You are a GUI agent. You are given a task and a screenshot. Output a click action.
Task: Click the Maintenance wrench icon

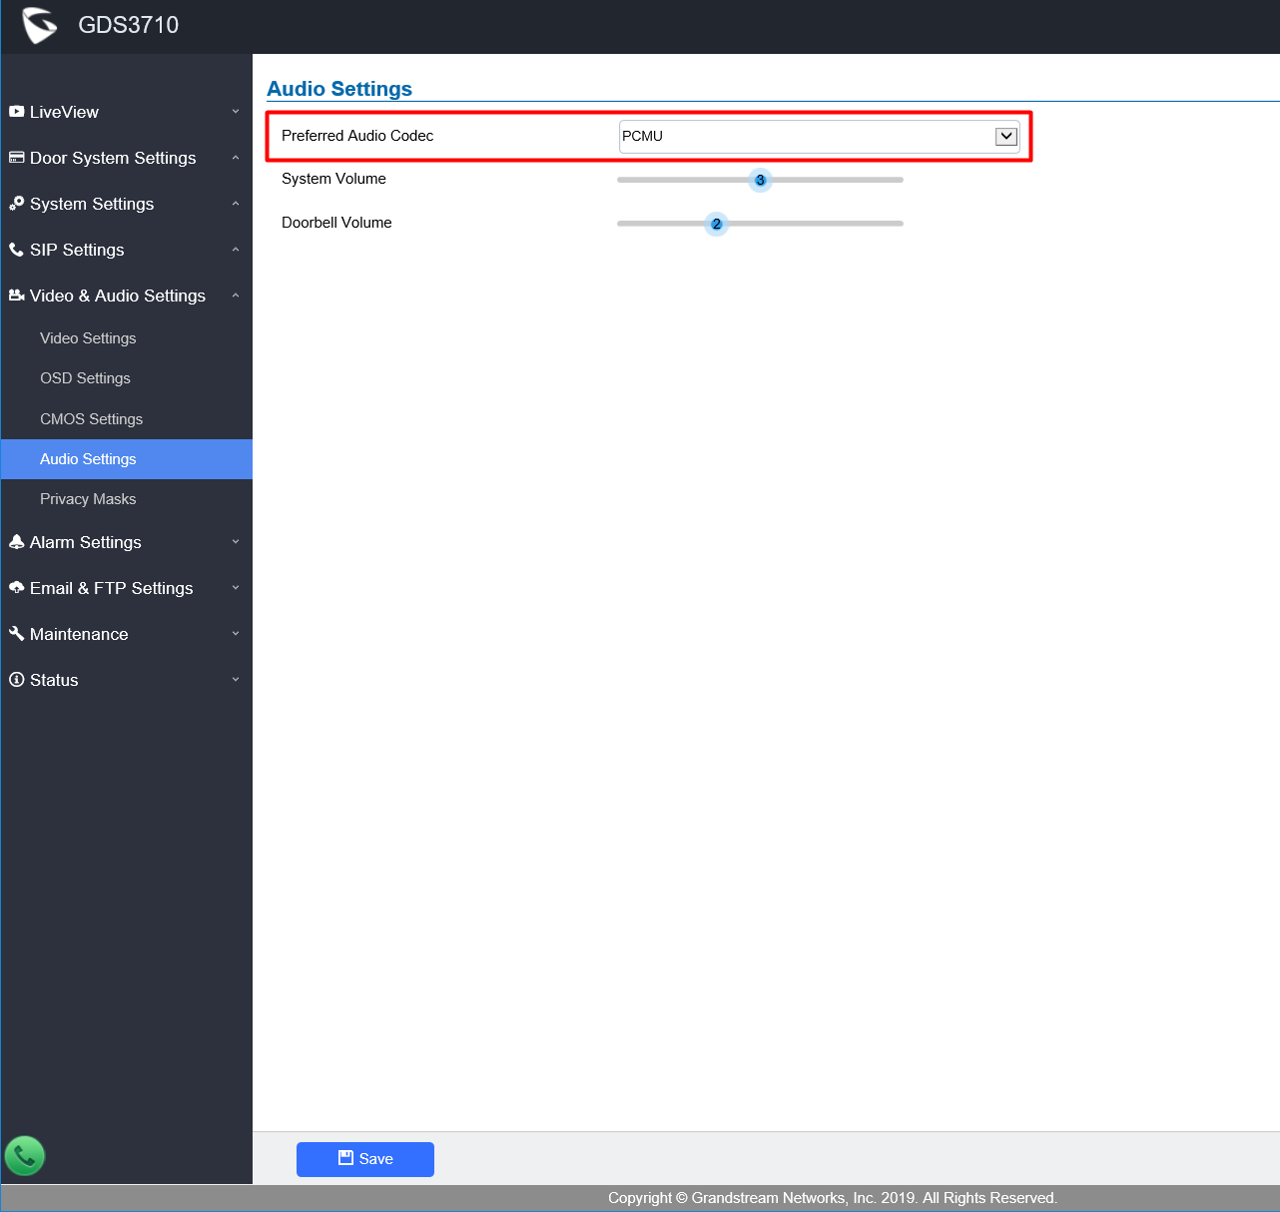coord(16,634)
